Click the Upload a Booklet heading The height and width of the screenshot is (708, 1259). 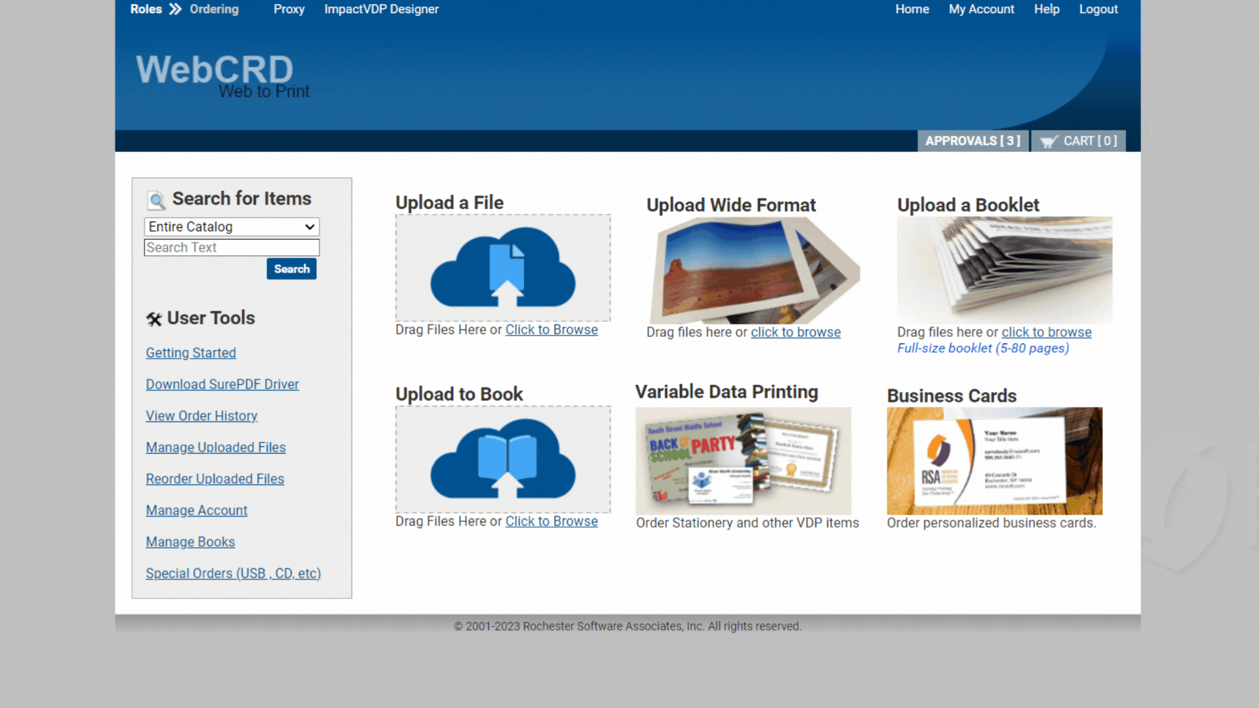click(x=969, y=205)
